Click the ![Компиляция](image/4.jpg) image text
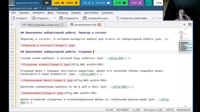The image size is (200, 112). (42, 93)
